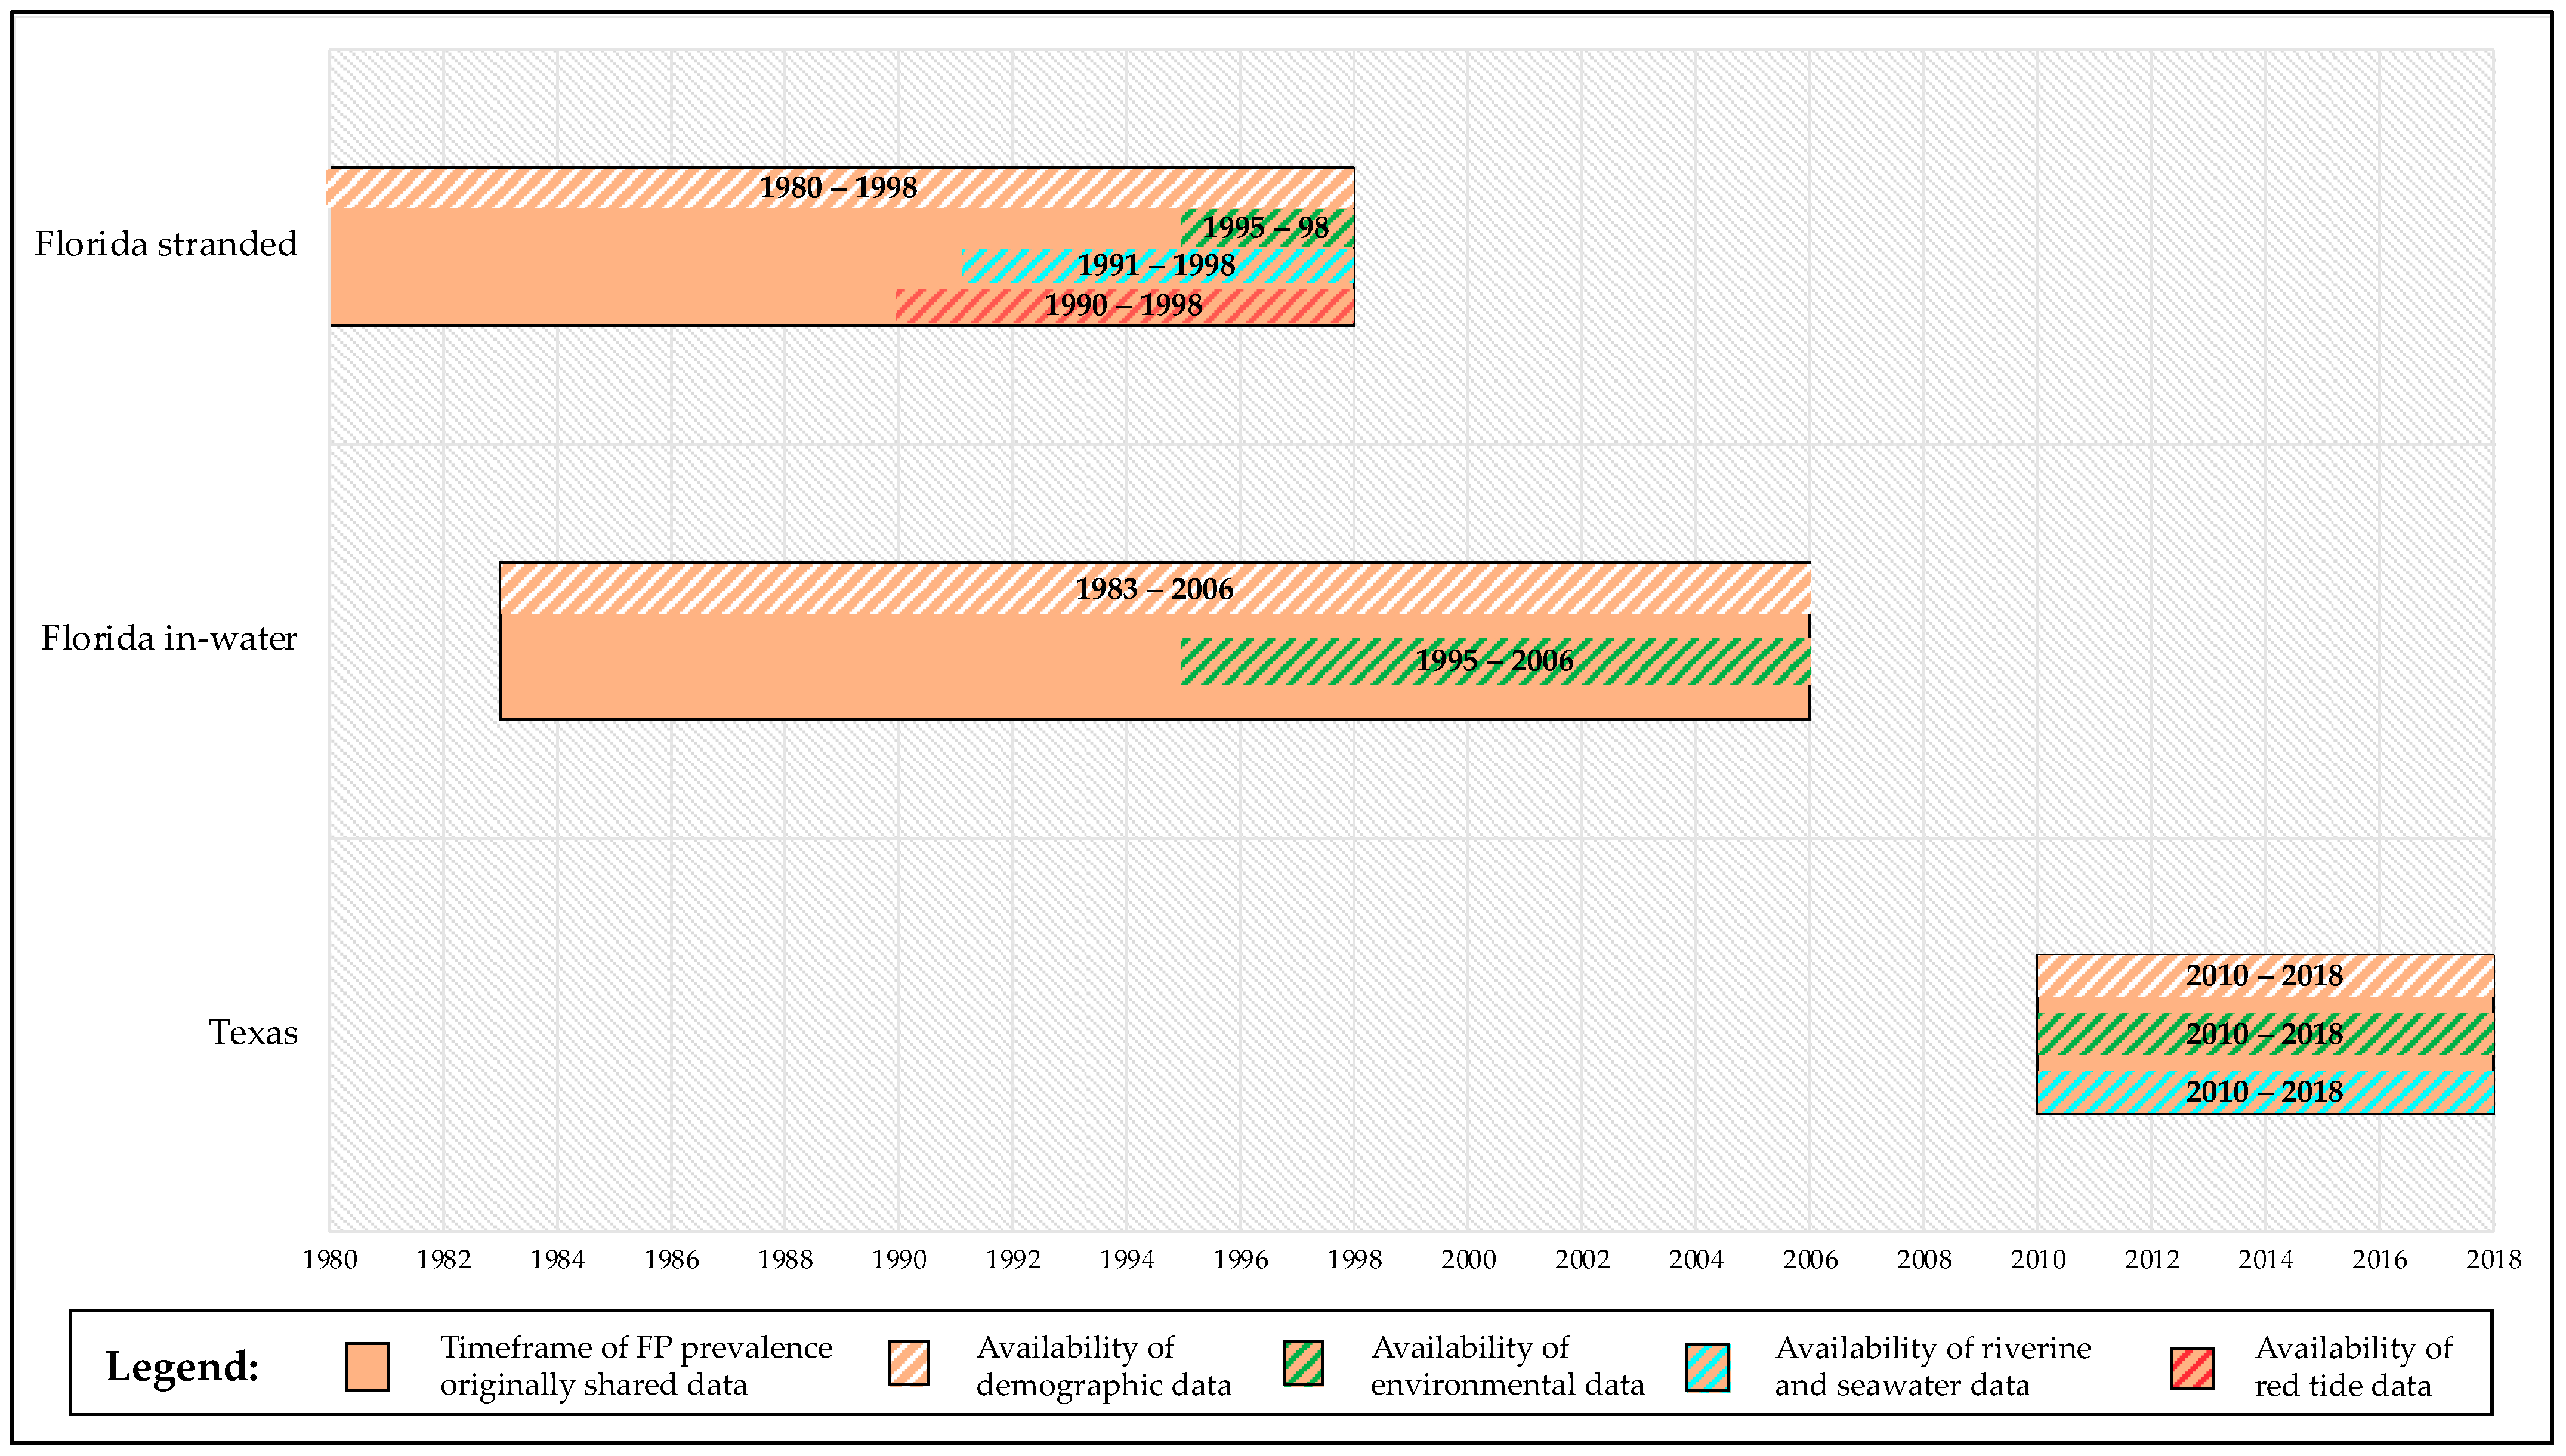2566x1456 pixels.
Task: Click the Legend: heading text
Action: [182, 1366]
